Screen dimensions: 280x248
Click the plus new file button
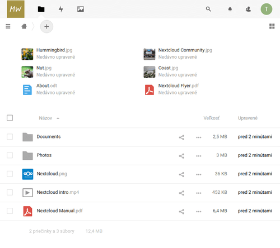tap(46, 26)
